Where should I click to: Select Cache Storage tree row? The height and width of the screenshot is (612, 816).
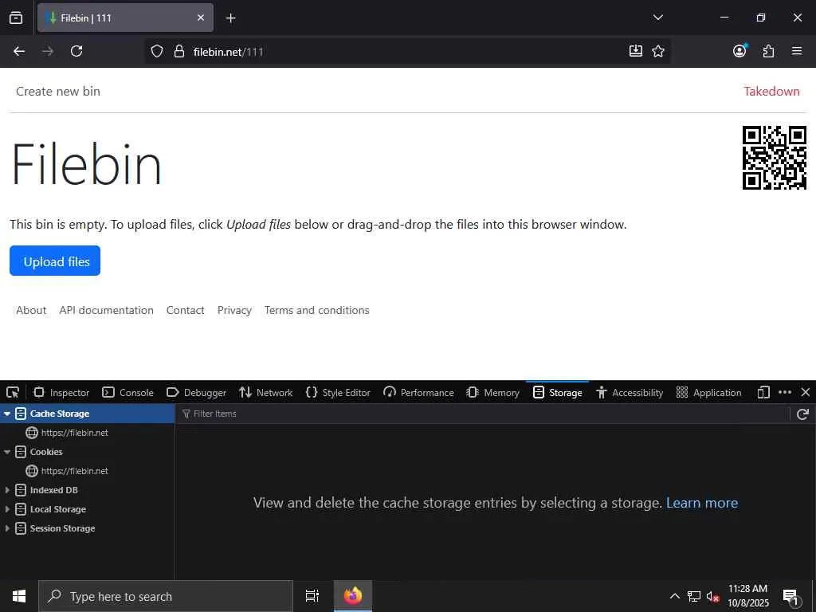[88, 414]
